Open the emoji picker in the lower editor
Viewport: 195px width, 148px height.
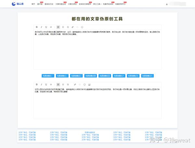[84, 85]
